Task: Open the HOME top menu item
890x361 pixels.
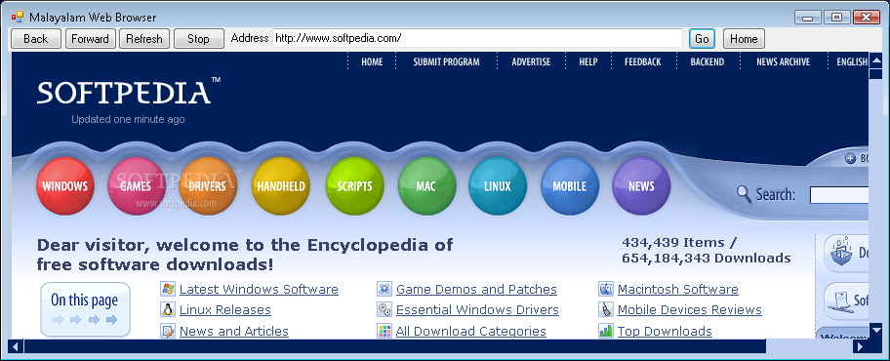Action: (372, 61)
